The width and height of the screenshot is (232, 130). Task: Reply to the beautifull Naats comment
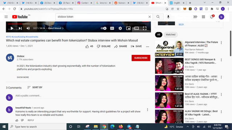coord(31,120)
